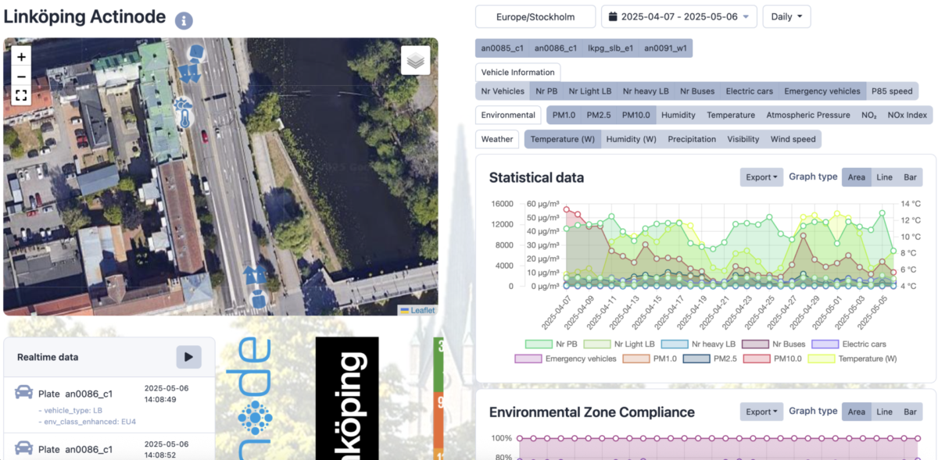Viewport: 938px width, 460px height.
Task: Enable the NOx Index metric
Action: click(908, 115)
